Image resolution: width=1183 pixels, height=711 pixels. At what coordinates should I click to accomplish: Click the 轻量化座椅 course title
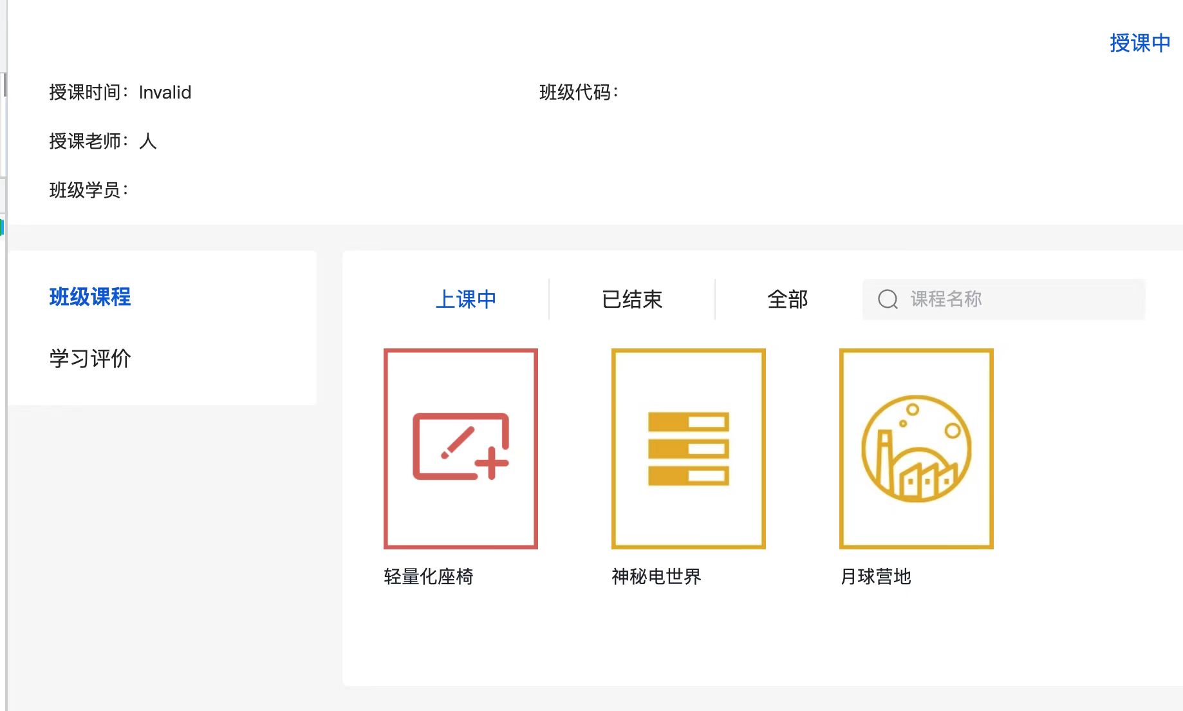[429, 576]
